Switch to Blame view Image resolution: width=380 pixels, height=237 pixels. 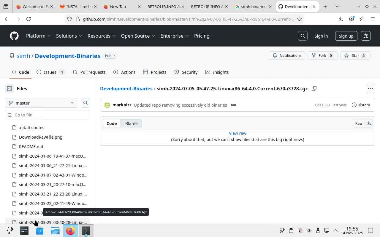[131, 123]
